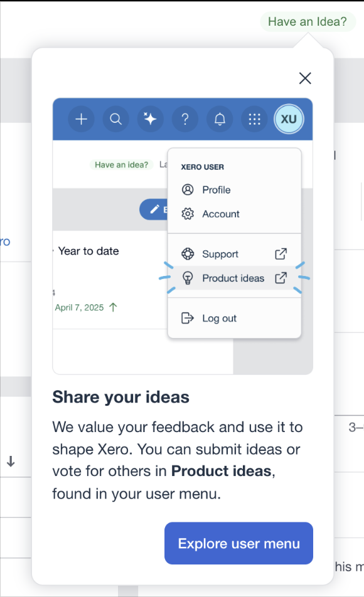Click the question mark help icon

(x=185, y=119)
